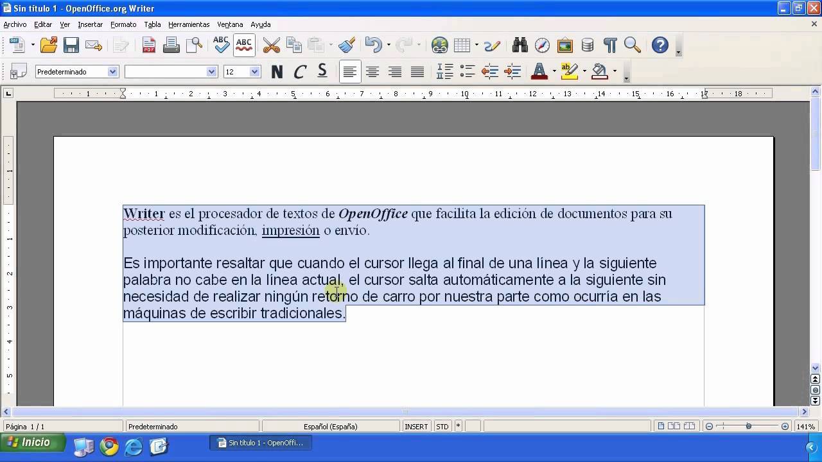Select Sin título 1 taskbar button
This screenshot has width=822, height=462.
click(260, 443)
